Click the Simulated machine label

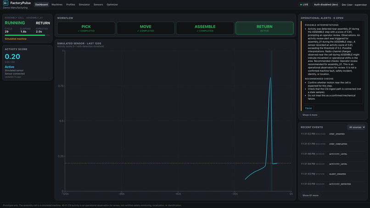(16, 39)
